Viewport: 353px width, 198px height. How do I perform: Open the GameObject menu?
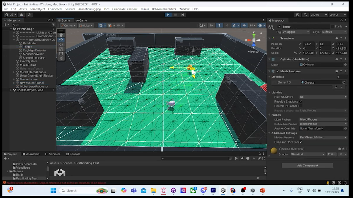pyautogui.click(x=37, y=9)
